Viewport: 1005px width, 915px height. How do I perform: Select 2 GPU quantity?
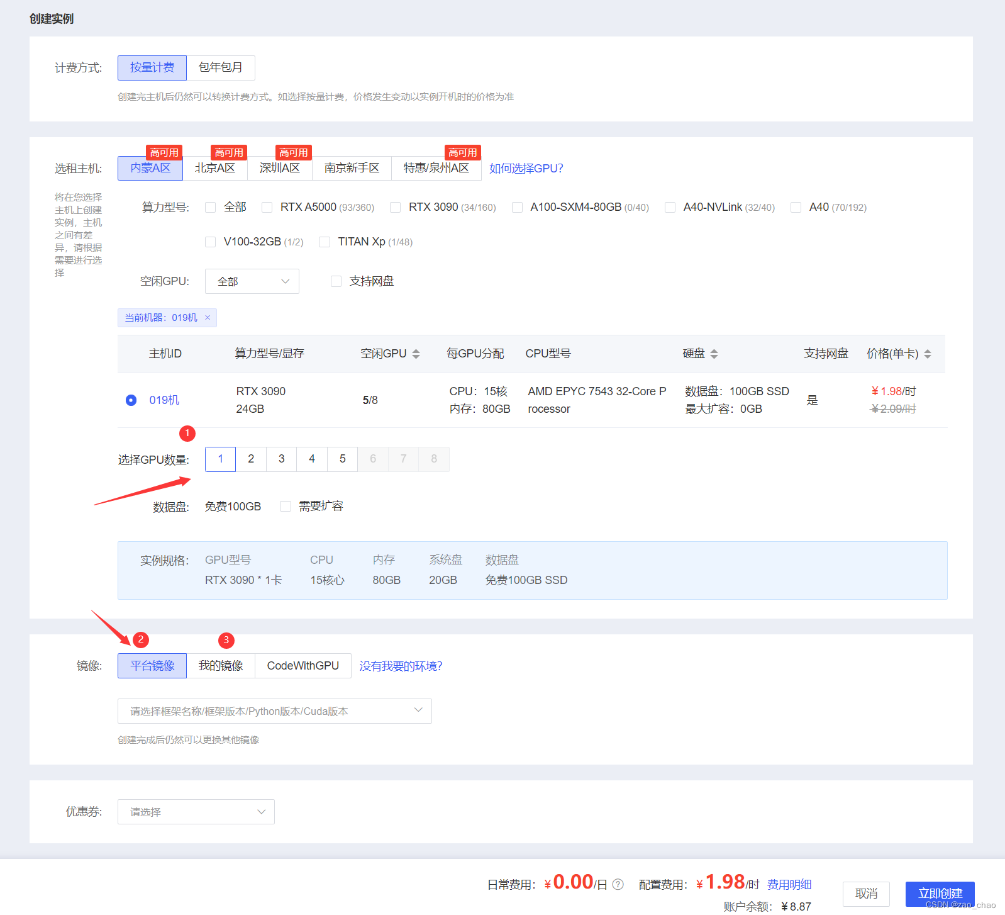(251, 459)
